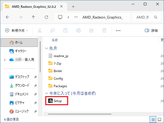This screenshot has width=164, height=123.
Task: Click the navigation pane vertical scrollbar
Action: pos(40,56)
